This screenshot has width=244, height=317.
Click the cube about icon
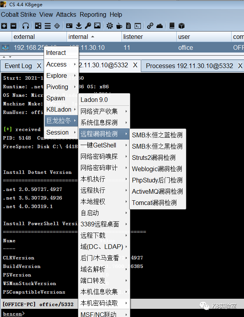(181, 26)
